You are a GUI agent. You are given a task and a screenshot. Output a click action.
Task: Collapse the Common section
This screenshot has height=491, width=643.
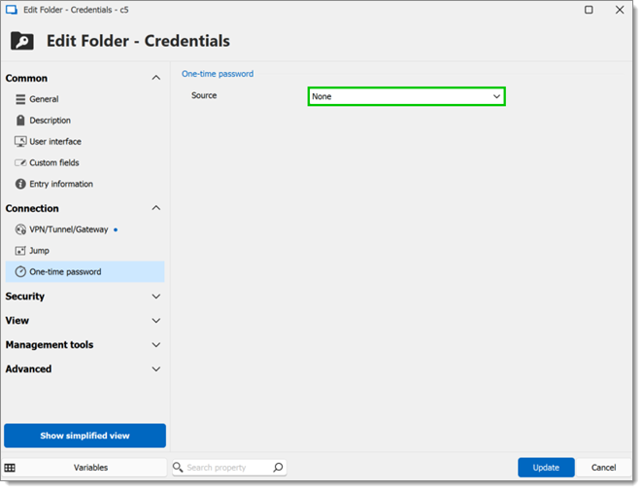point(156,78)
